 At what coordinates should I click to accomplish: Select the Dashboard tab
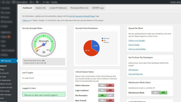[x=27, y=8]
